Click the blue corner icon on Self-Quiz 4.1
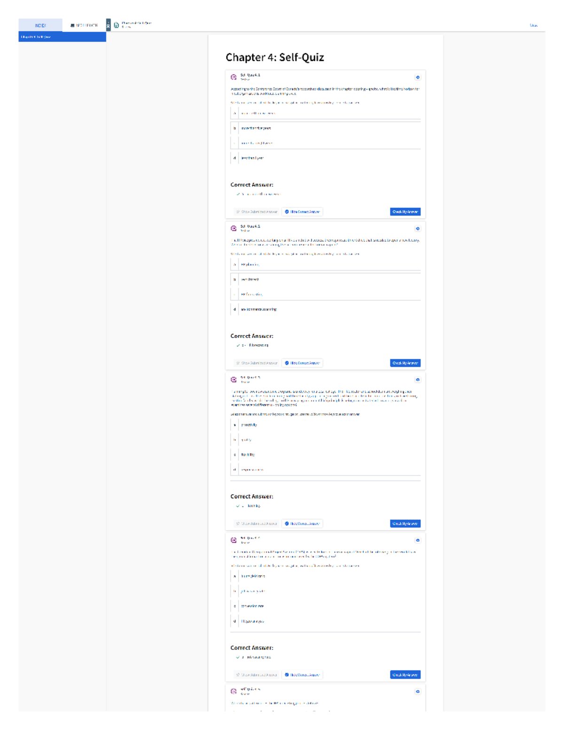 tap(417, 78)
